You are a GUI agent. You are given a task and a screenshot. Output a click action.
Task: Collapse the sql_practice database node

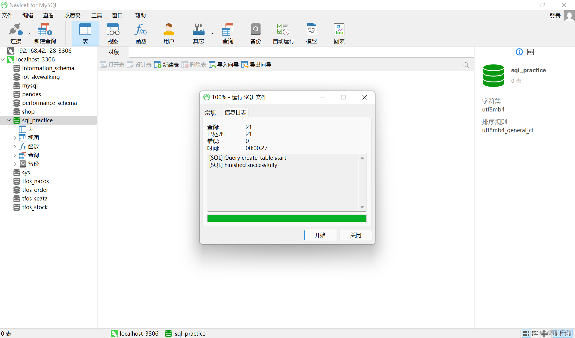tap(9, 120)
